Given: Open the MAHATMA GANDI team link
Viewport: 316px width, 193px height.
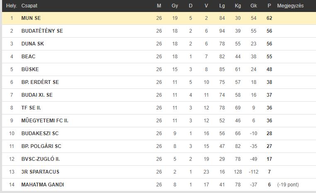Looking at the screenshot, I should [43, 185].
